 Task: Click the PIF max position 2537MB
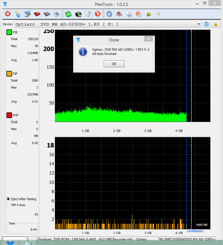[33, 94]
